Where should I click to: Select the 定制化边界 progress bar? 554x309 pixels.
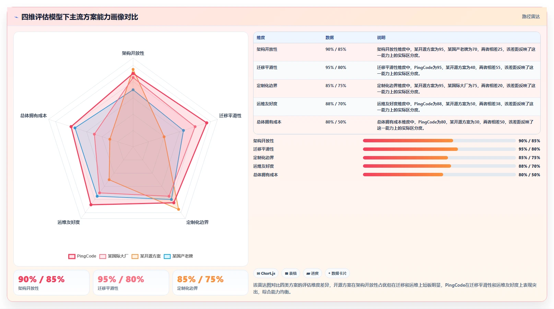pos(439,158)
